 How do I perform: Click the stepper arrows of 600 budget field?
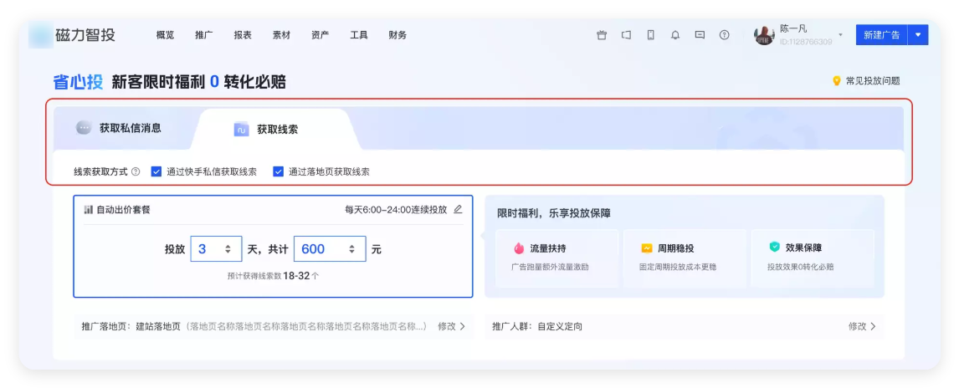coord(351,249)
